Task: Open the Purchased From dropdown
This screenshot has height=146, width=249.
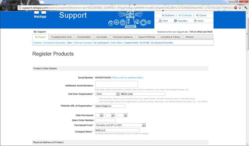Action: coord(144,125)
